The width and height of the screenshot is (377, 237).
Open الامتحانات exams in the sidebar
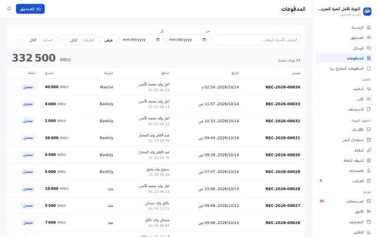point(345,171)
